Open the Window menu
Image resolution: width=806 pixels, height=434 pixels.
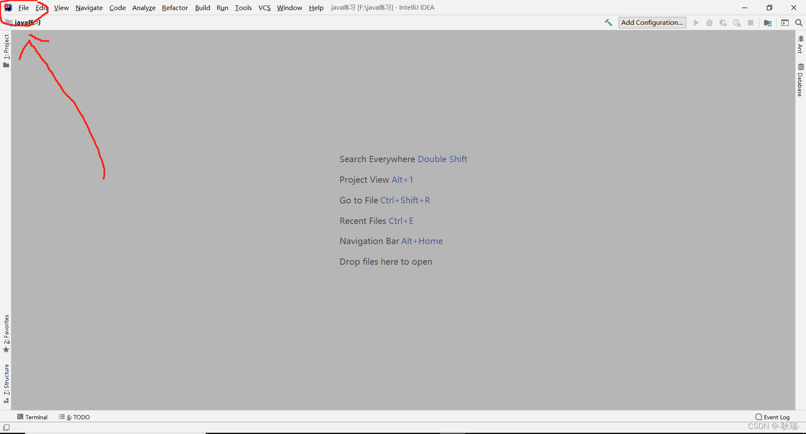[290, 8]
